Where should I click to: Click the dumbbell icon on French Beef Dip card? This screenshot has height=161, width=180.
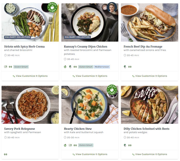click(130, 67)
